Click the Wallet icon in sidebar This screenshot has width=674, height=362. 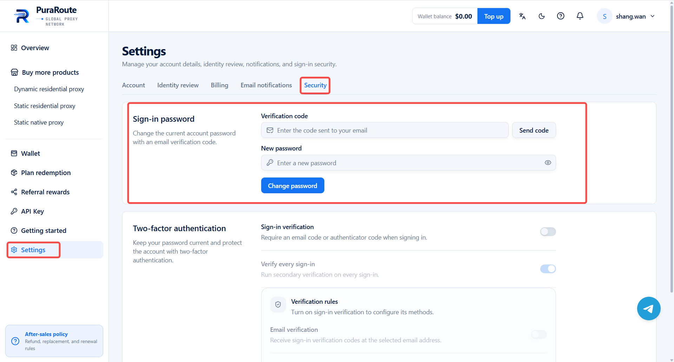point(14,153)
